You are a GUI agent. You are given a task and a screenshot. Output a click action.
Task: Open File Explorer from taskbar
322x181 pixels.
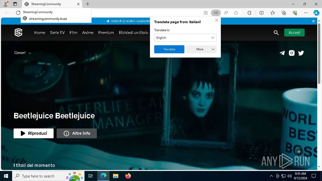coord(115,176)
